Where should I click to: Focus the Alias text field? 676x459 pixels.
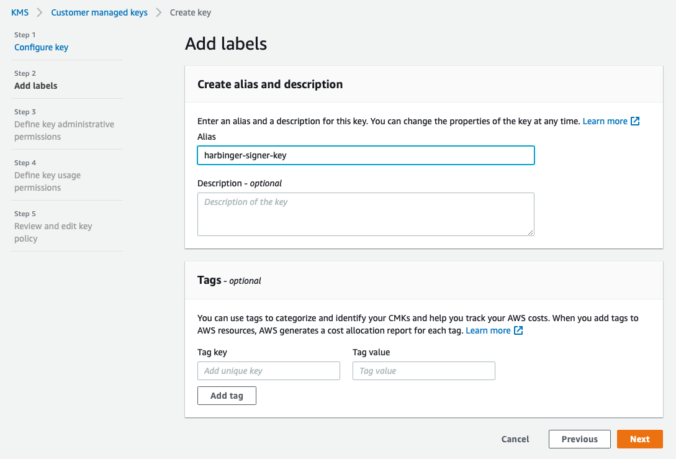click(x=366, y=155)
